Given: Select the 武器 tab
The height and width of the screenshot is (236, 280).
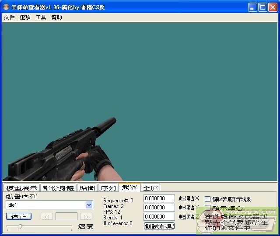Looking at the screenshot, I should pyautogui.click(x=129, y=187).
